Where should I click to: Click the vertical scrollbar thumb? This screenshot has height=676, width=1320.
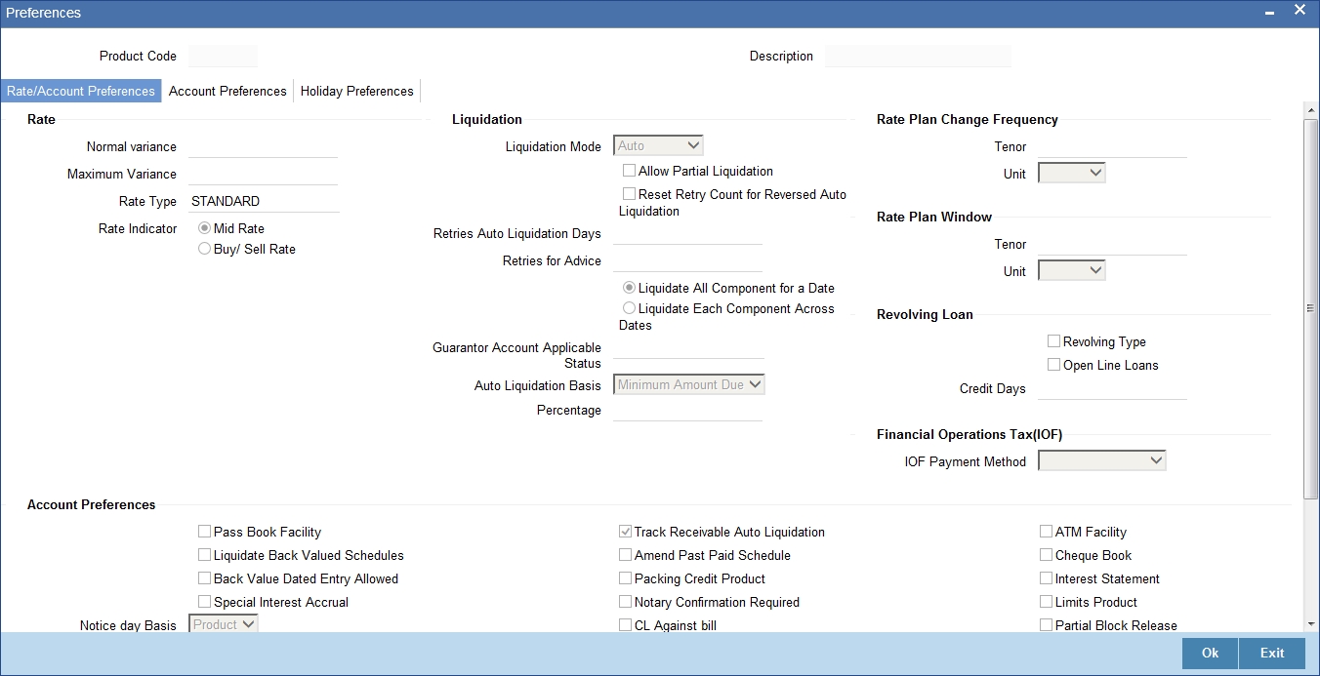[x=1311, y=307]
